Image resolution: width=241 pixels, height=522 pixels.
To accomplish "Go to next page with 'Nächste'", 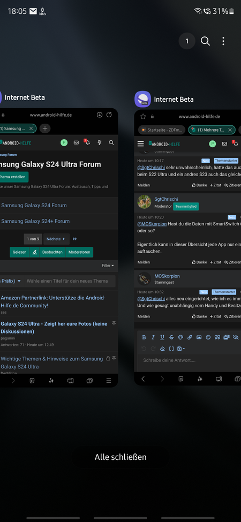I will pyautogui.click(x=56, y=239).
